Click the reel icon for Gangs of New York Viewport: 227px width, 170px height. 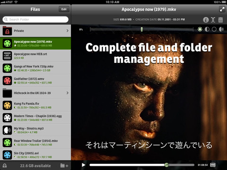click(7, 68)
